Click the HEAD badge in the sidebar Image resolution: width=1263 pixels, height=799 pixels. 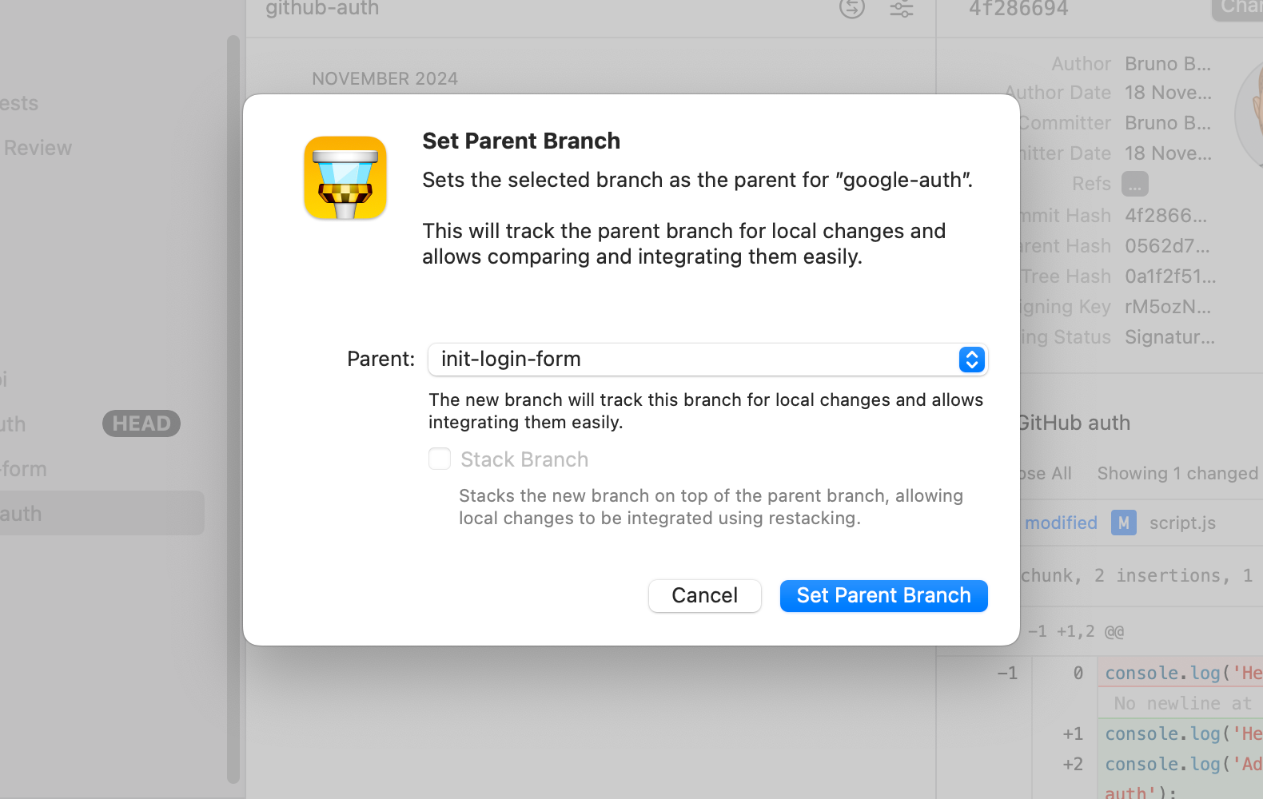[x=141, y=423]
